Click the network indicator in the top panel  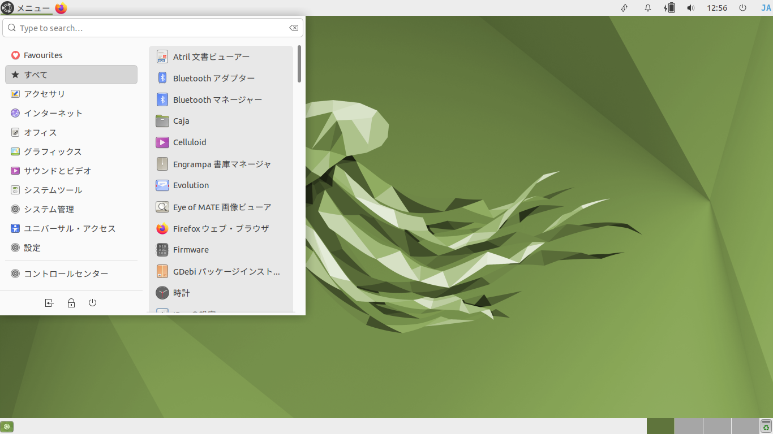[624, 8]
